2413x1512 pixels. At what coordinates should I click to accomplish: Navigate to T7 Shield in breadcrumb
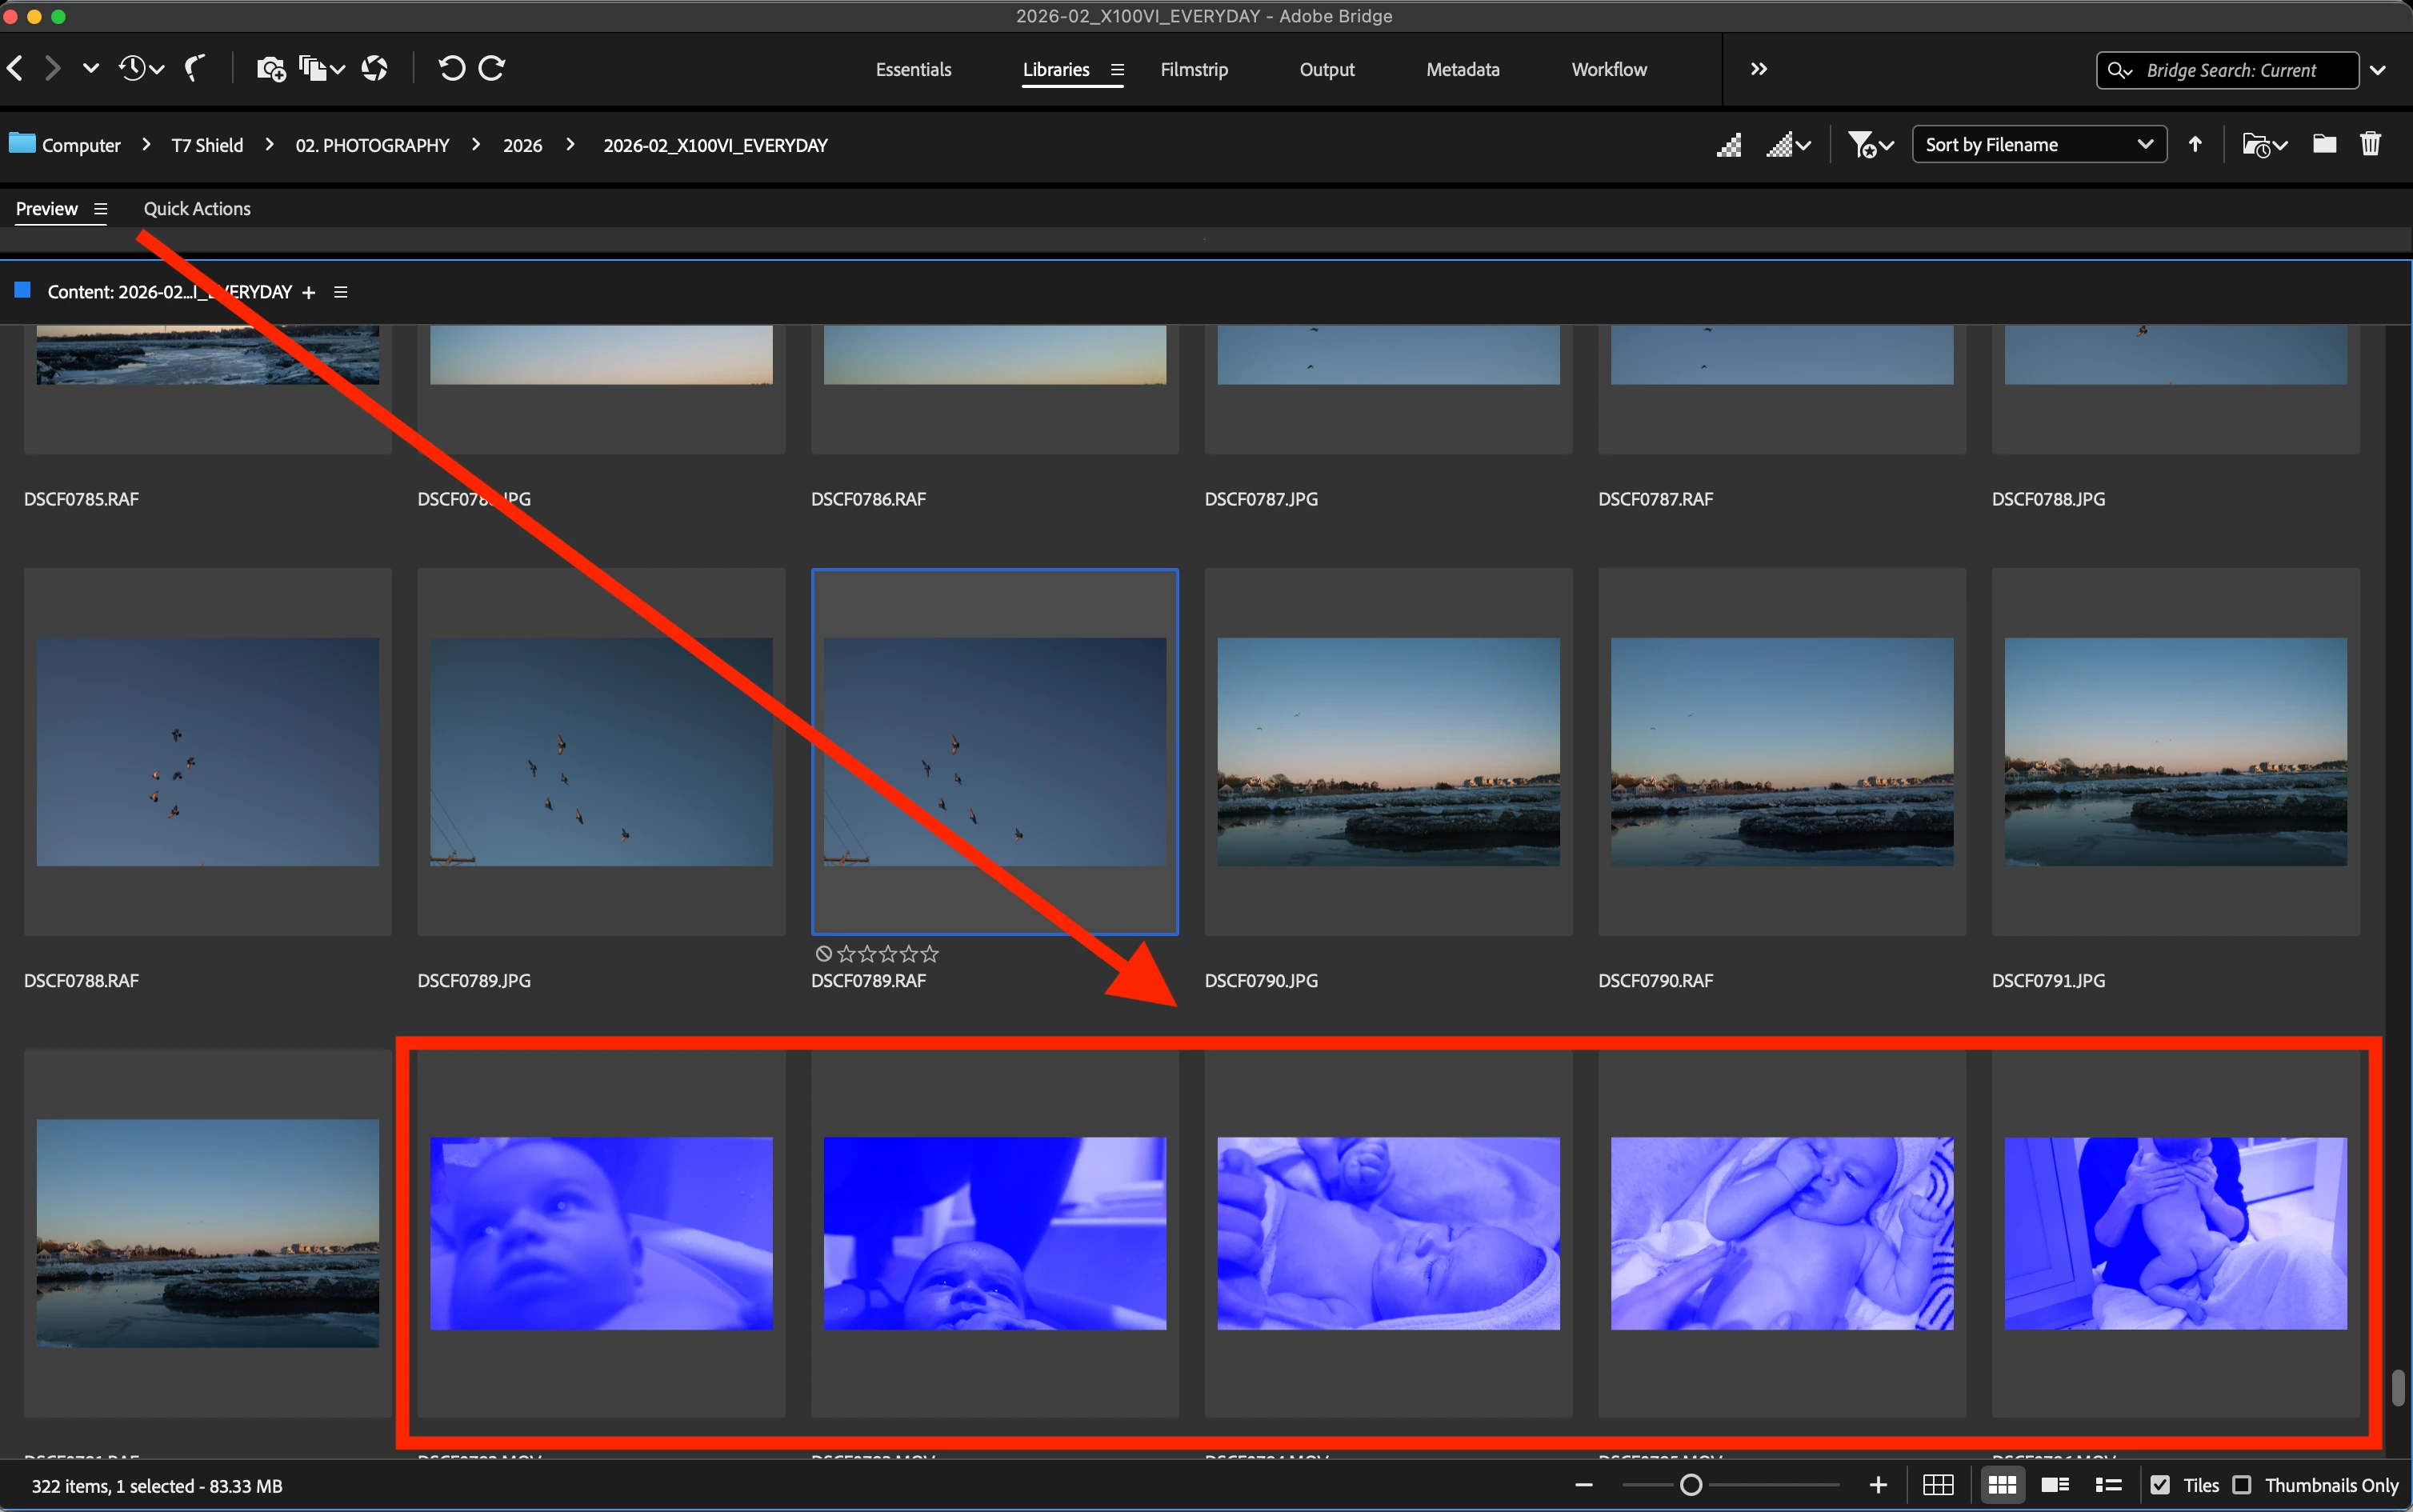[x=207, y=145]
